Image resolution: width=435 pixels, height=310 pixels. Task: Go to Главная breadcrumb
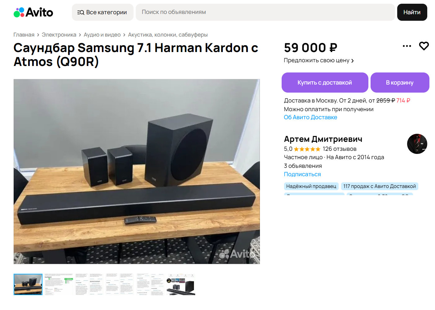tap(24, 35)
